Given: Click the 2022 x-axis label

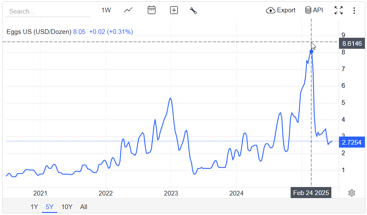Looking at the screenshot, I should click(106, 193).
